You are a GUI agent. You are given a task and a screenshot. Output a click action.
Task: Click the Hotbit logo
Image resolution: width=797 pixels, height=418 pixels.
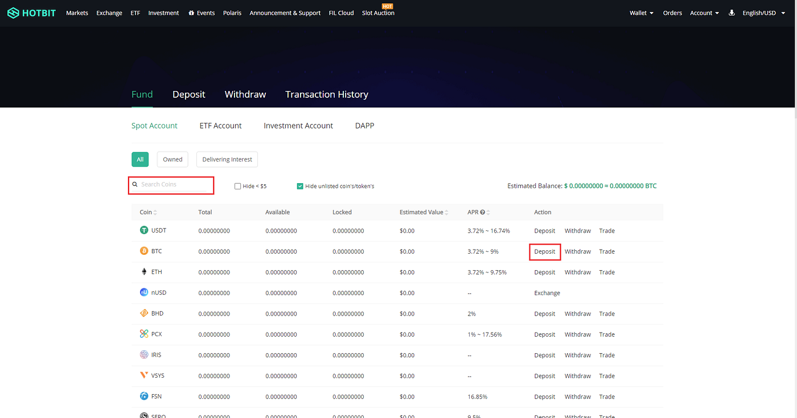[x=31, y=13]
